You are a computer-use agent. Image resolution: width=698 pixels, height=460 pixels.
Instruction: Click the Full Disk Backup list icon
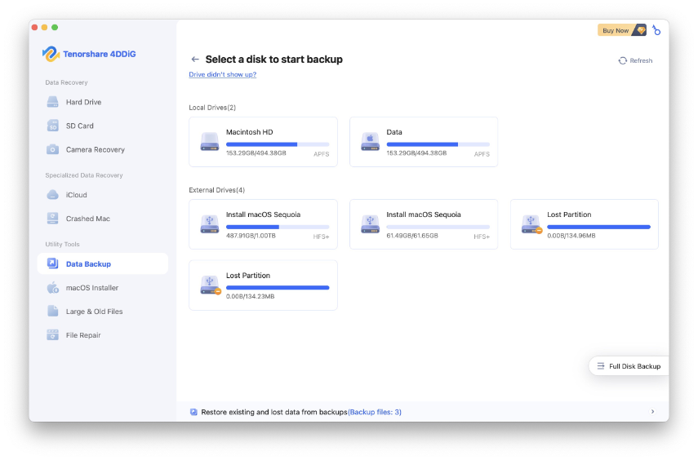(601, 366)
